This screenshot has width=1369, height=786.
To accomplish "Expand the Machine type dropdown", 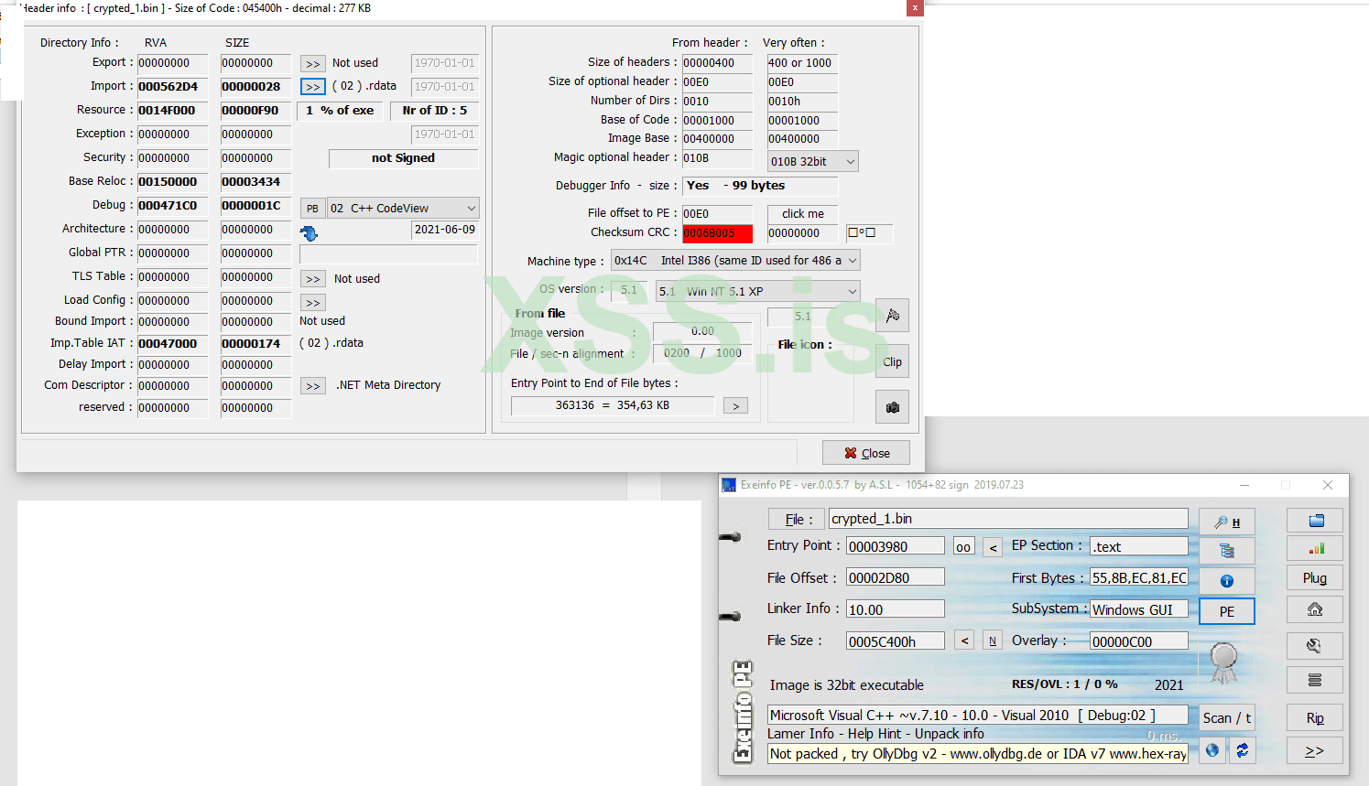I will pyautogui.click(x=735, y=261).
